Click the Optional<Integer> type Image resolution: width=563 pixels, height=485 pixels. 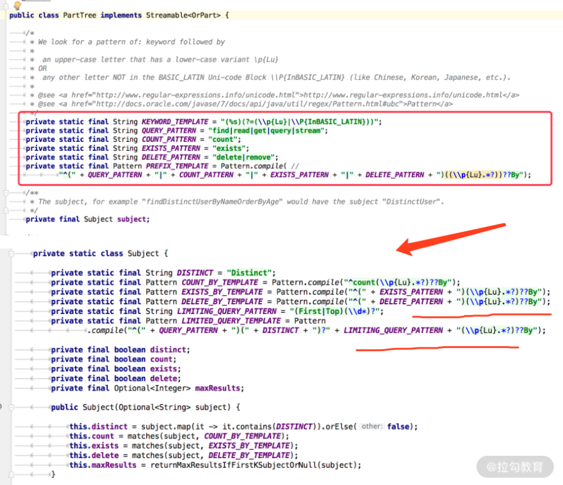pos(152,388)
